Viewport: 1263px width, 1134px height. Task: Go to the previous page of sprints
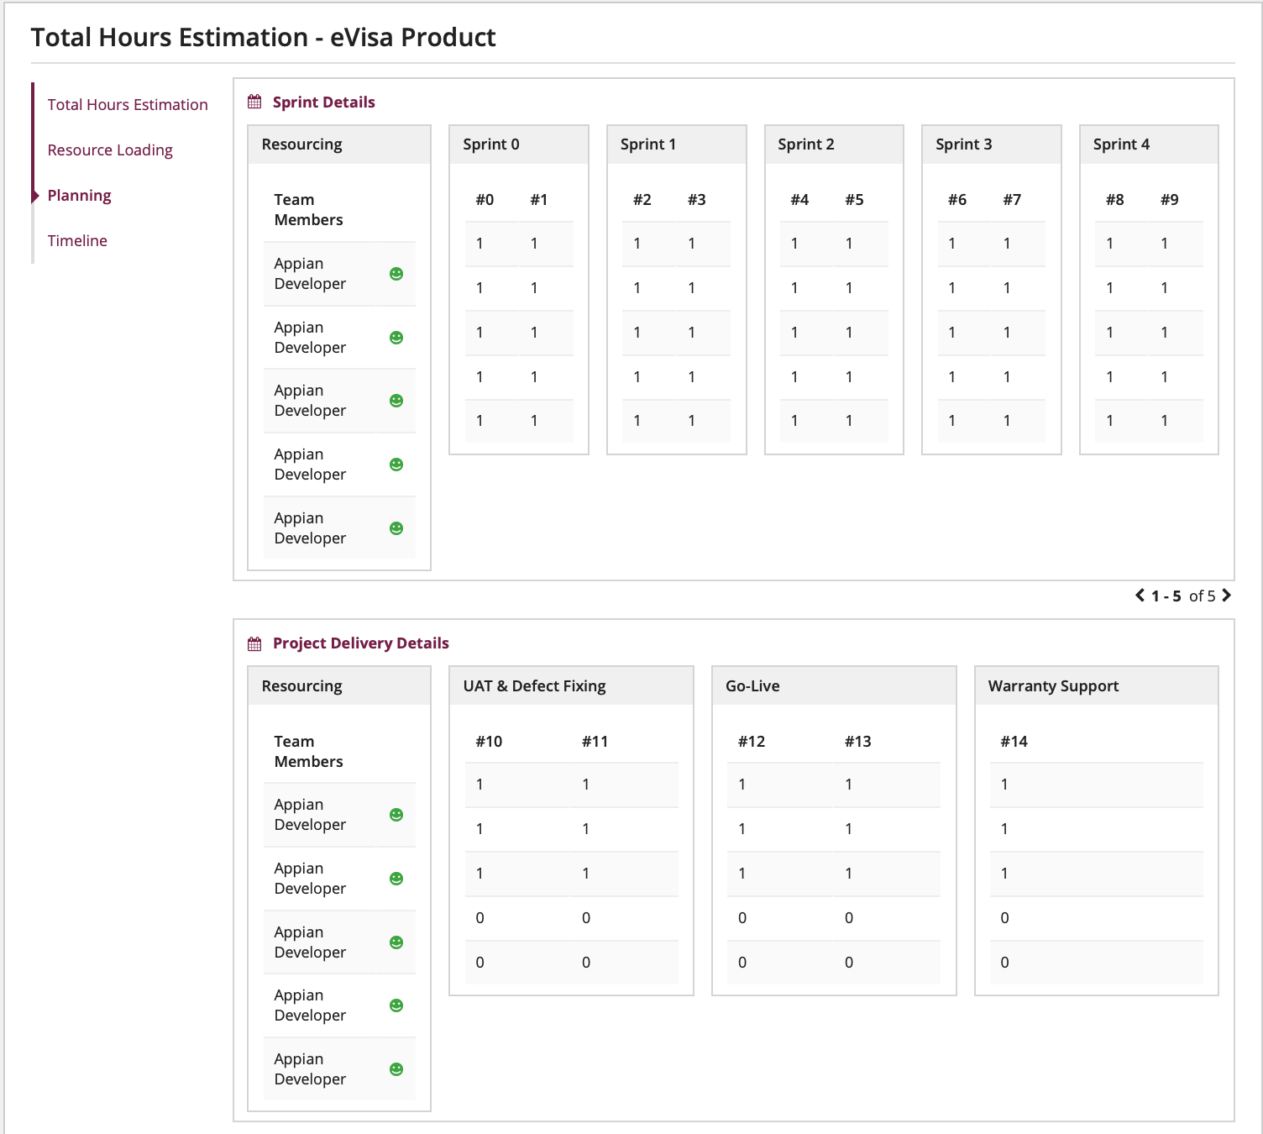1140,596
